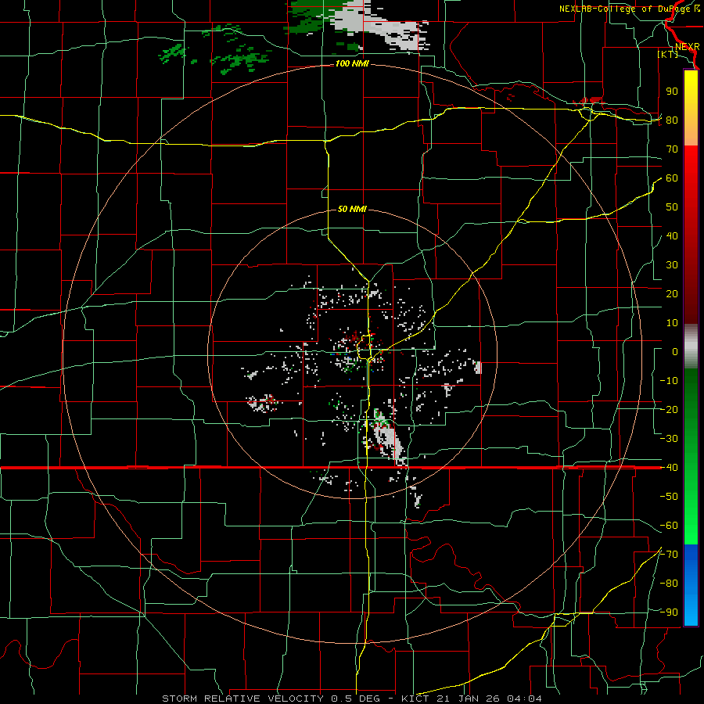Select the 40 value on velocity scale
This screenshot has width=704, height=704.
(x=672, y=236)
